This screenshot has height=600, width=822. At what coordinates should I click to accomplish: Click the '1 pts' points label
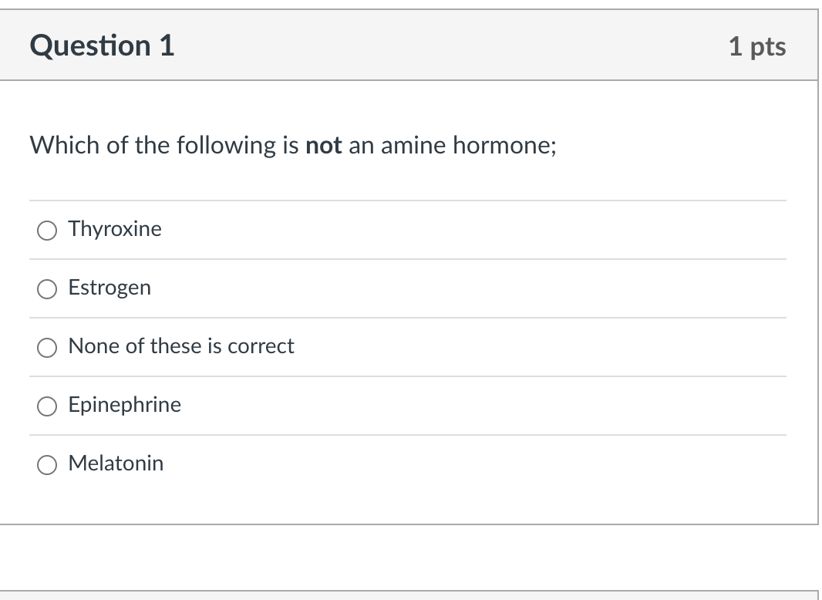(x=756, y=46)
